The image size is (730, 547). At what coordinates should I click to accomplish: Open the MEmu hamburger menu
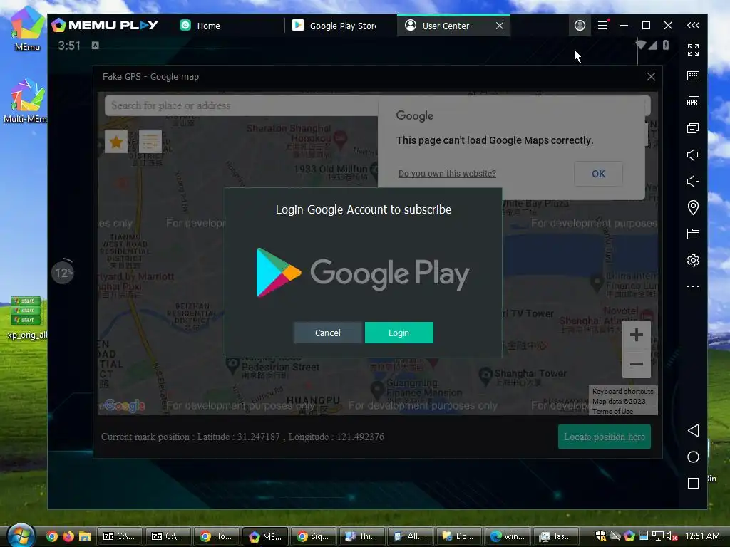(x=602, y=25)
